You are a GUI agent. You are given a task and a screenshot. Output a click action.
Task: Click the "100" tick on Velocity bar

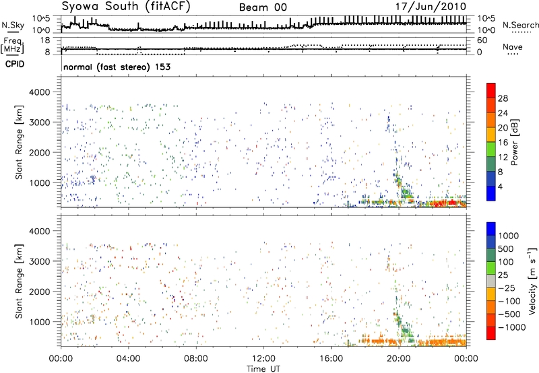coord(506,262)
